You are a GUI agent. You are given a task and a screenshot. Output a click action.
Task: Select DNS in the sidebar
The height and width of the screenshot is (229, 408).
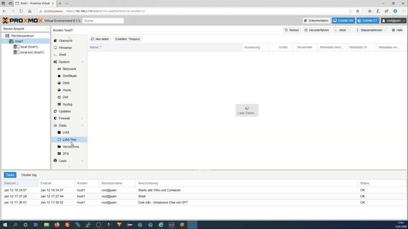coord(66,83)
